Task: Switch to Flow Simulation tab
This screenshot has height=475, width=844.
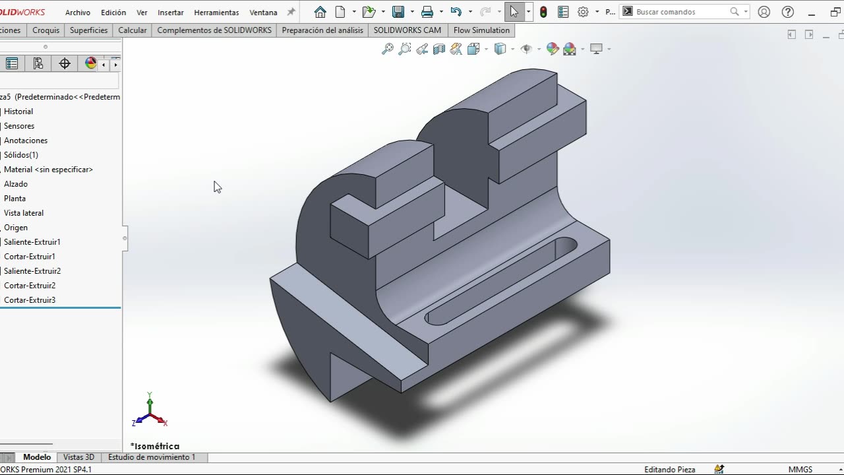Action: [481, 30]
